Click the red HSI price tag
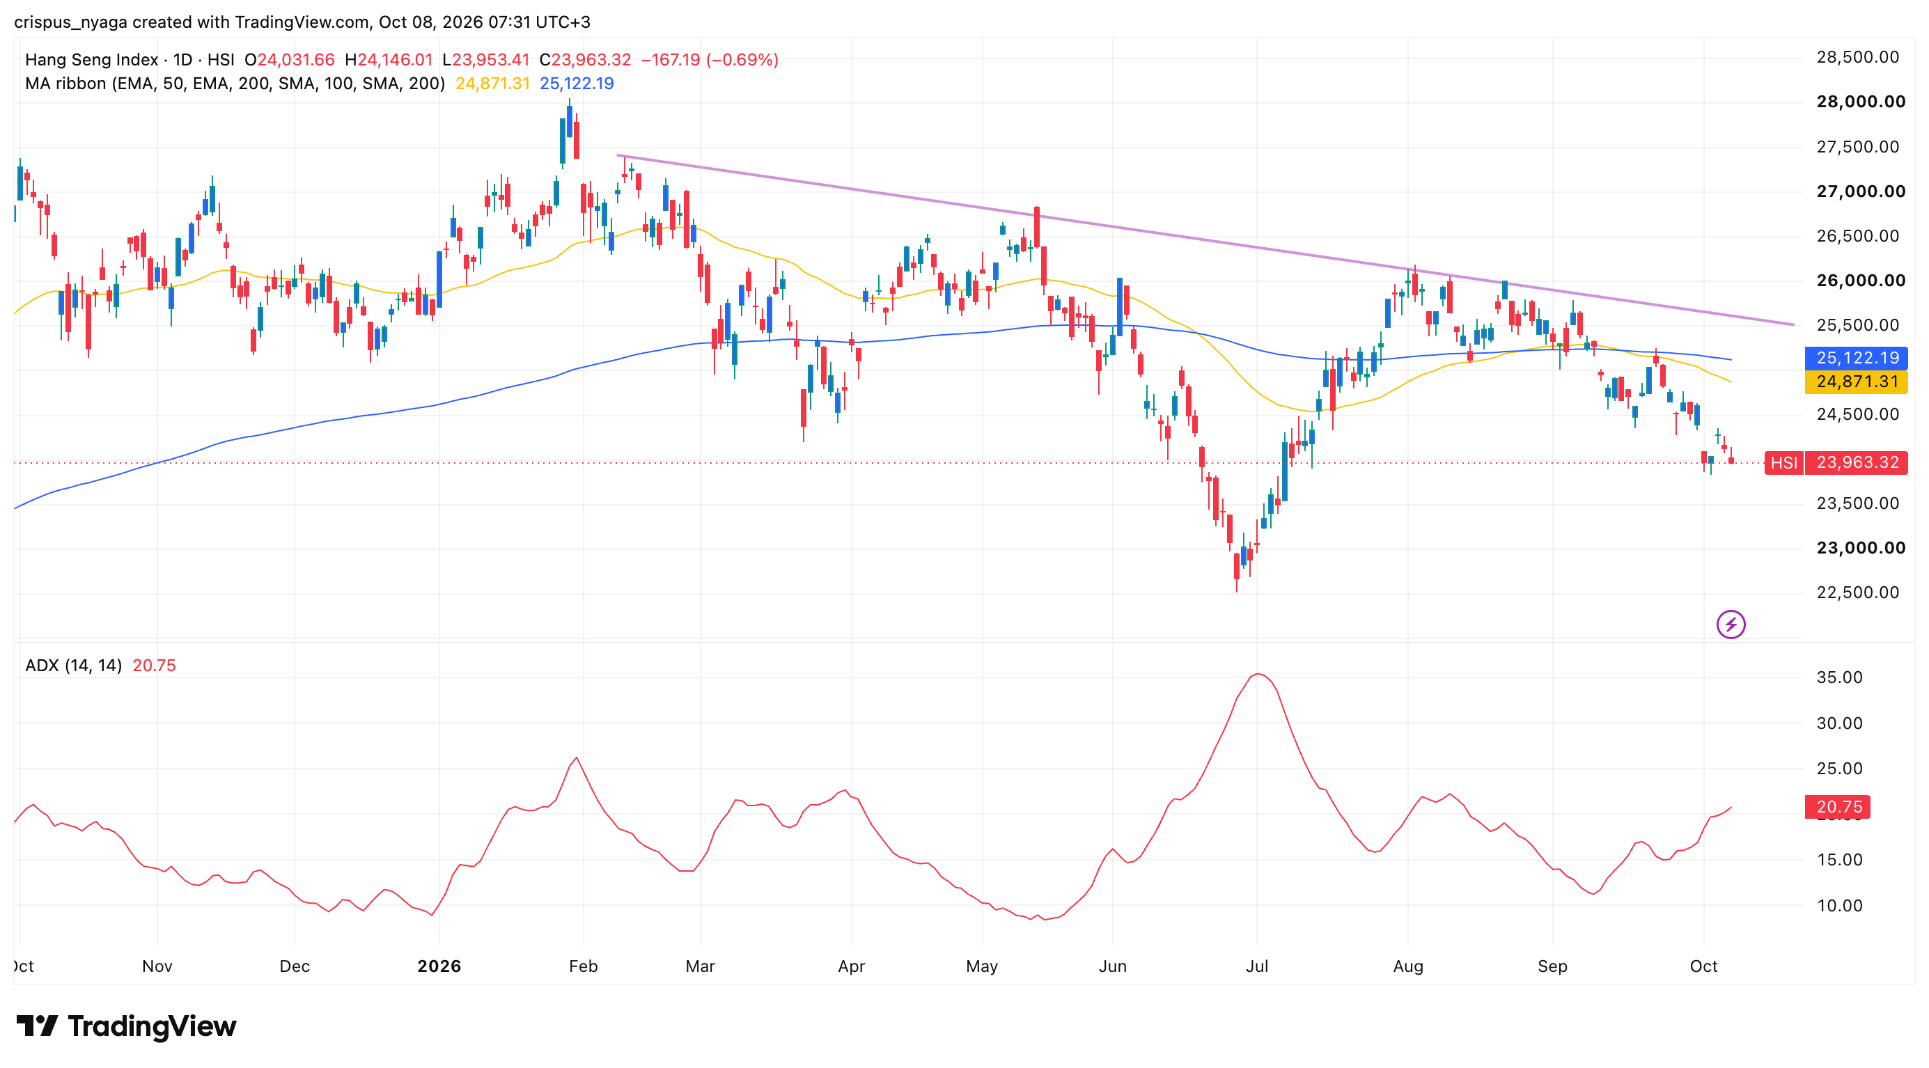This screenshot has width=1929, height=1068. pos(1783,462)
